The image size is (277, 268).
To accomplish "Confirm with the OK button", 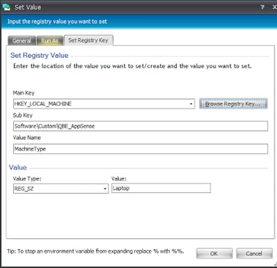I will (x=214, y=253).
